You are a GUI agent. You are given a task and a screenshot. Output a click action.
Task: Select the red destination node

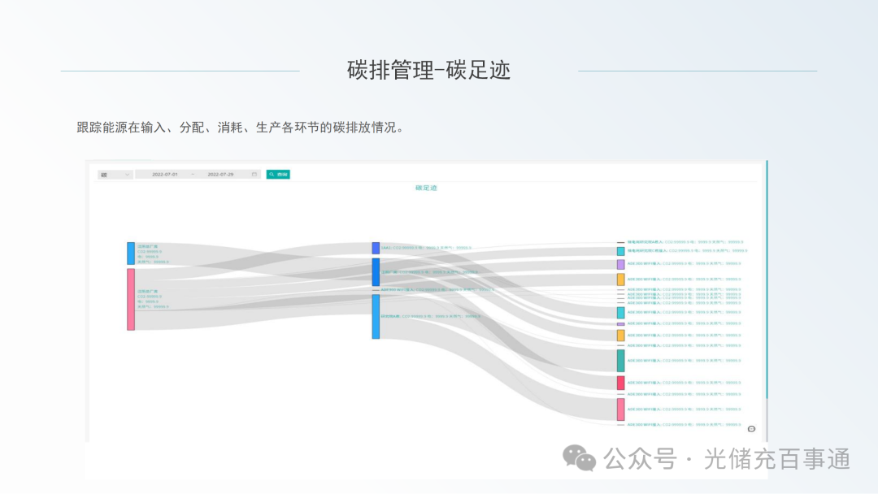(x=621, y=383)
